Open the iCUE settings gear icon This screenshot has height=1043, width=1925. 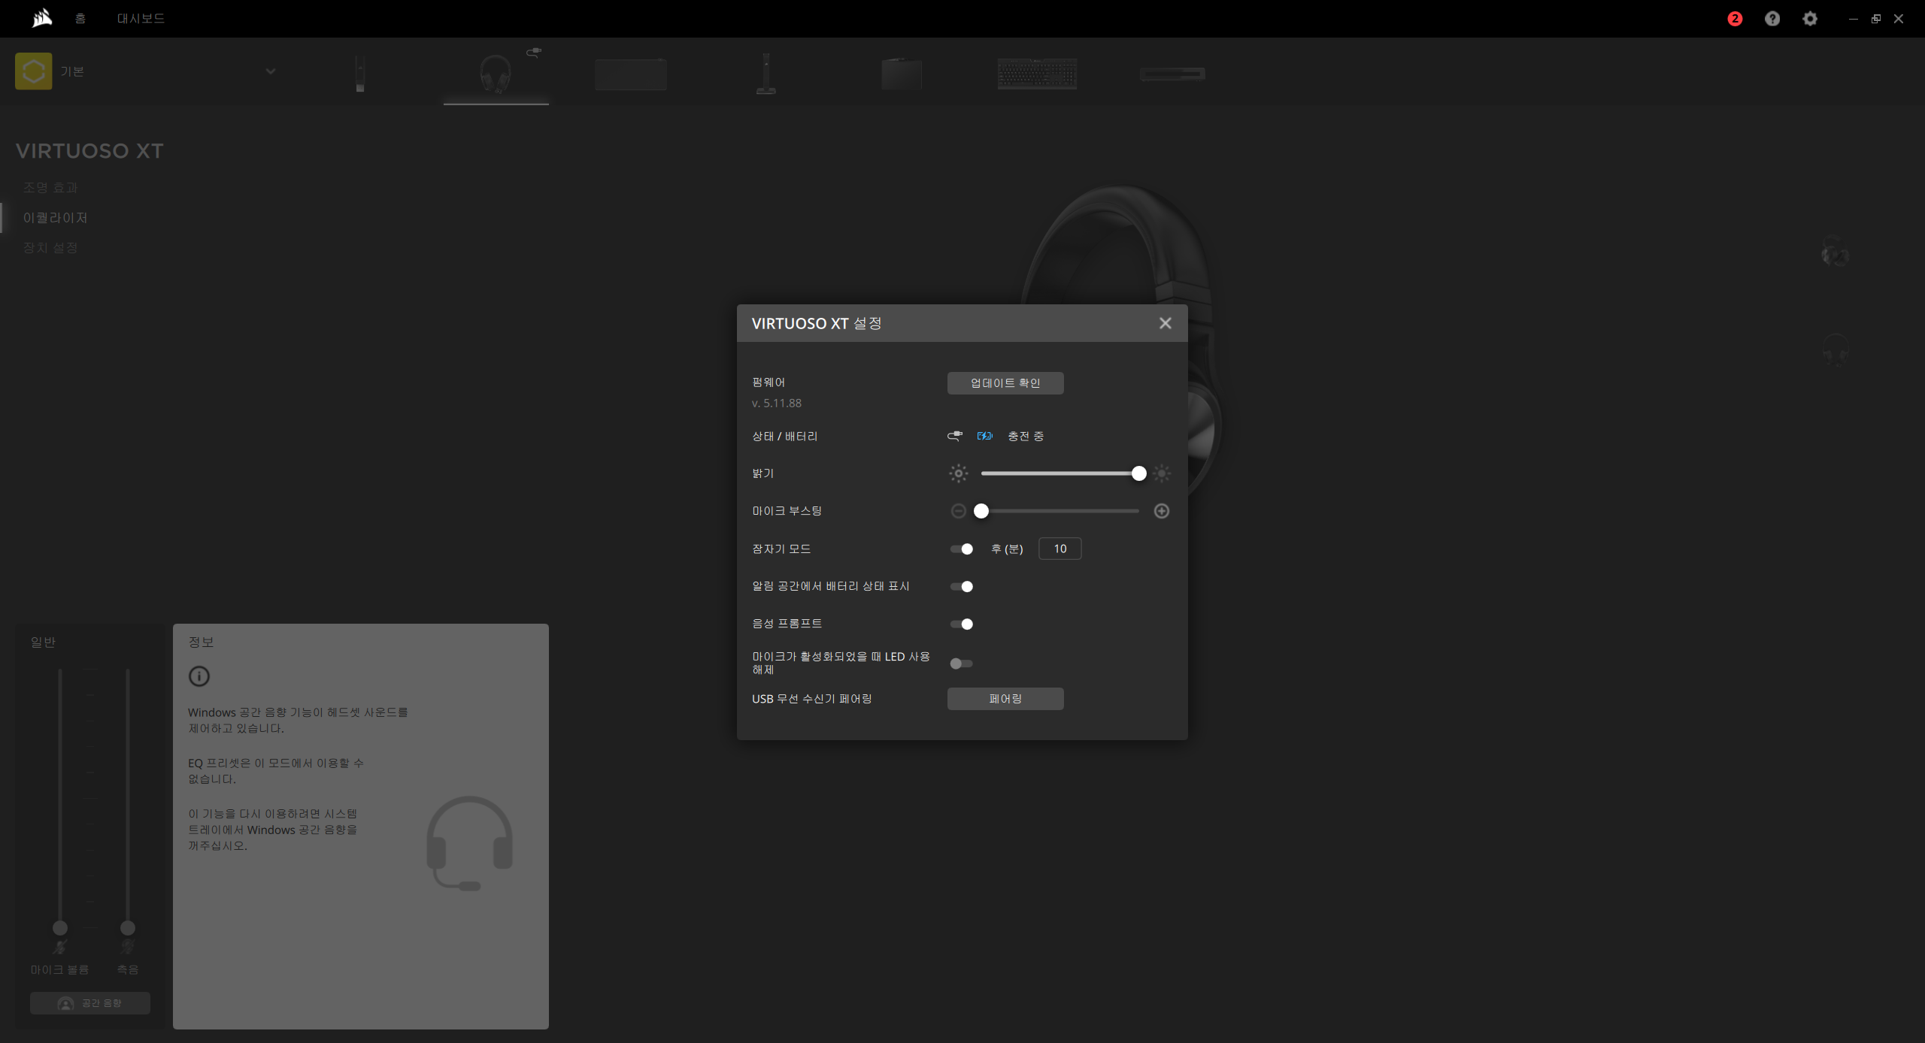(1810, 19)
